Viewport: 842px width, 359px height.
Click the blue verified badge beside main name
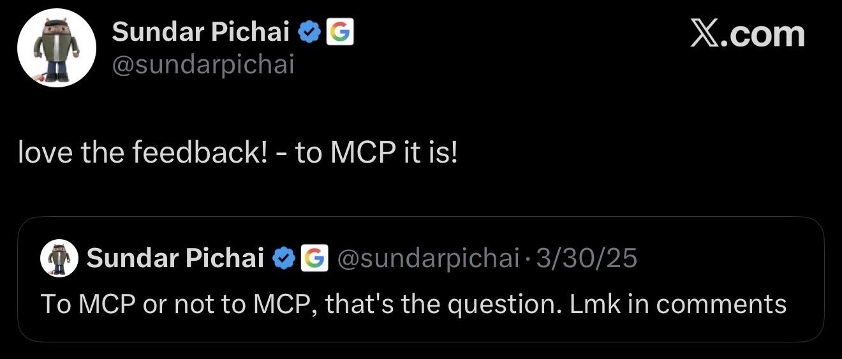tap(311, 31)
